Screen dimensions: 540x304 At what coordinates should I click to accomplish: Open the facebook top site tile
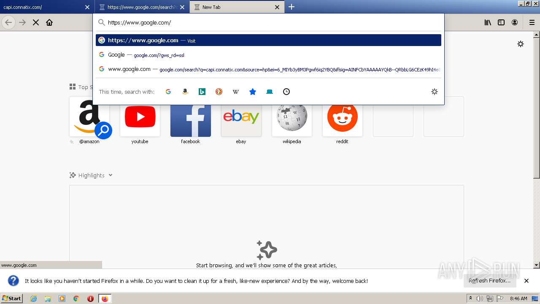click(191, 120)
